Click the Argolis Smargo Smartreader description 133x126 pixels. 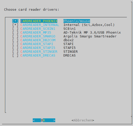(90, 36)
